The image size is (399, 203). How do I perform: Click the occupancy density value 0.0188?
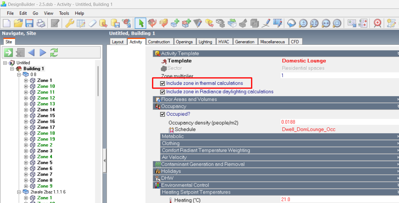(x=288, y=122)
